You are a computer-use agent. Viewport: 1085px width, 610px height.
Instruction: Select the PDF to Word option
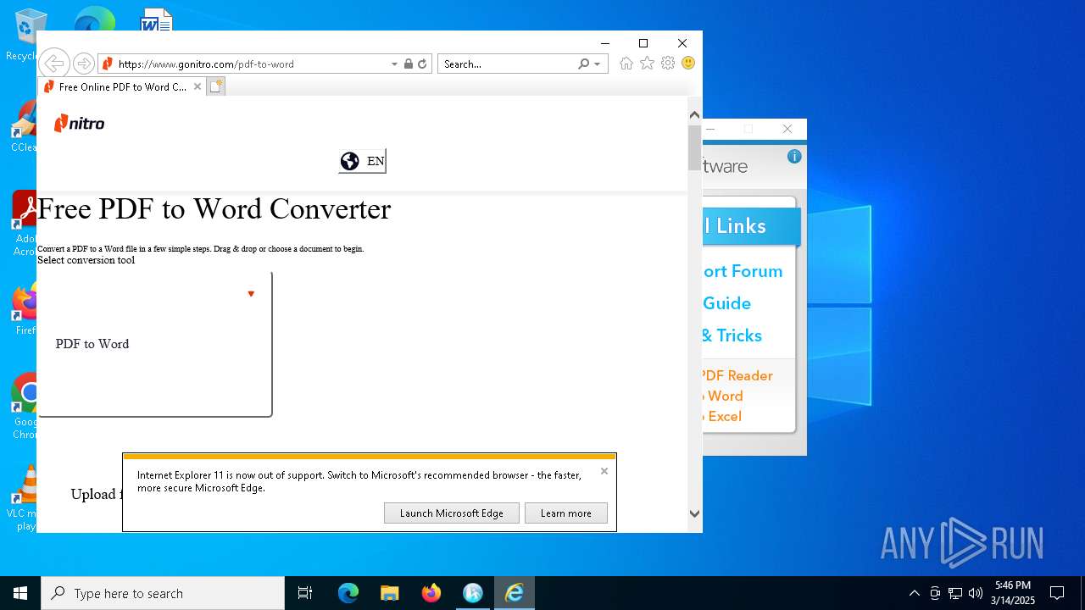(92, 344)
